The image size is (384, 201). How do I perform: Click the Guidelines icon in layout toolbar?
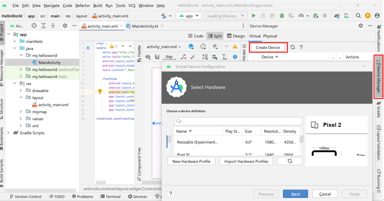(224, 57)
